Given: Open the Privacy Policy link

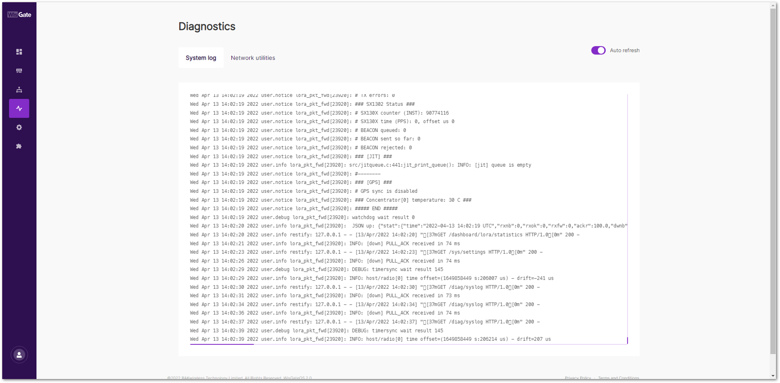Looking at the screenshot, I should pos(578,378).
